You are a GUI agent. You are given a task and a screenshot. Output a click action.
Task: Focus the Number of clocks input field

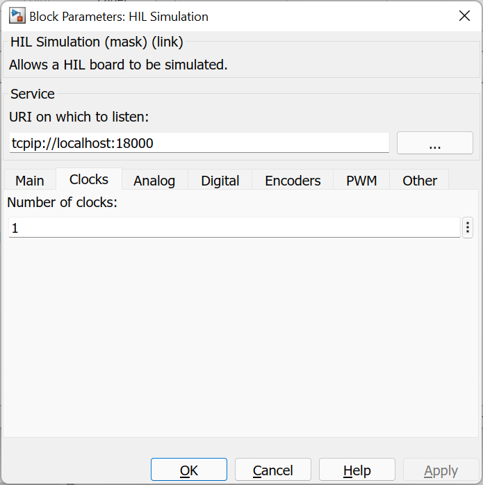tap(234, 227)
